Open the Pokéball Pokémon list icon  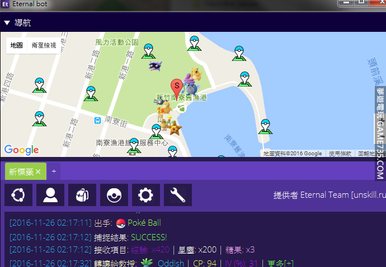[x=114, y=195]
